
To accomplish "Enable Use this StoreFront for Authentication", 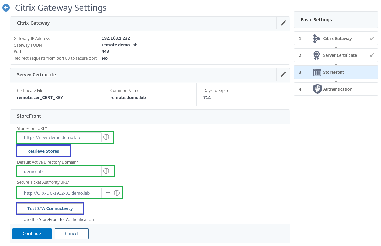I will click(20, 220).
